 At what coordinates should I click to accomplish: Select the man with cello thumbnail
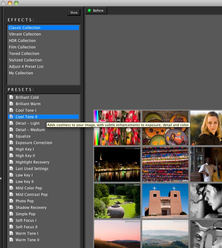point(206,164)
